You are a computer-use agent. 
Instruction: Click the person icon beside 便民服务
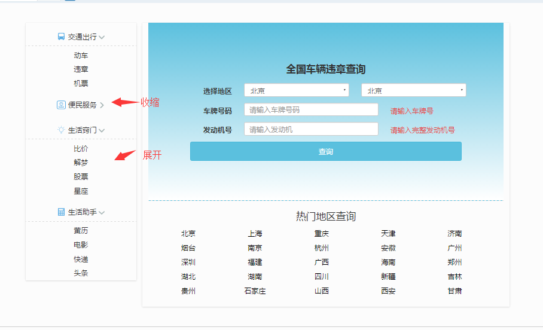click(61, 105)
